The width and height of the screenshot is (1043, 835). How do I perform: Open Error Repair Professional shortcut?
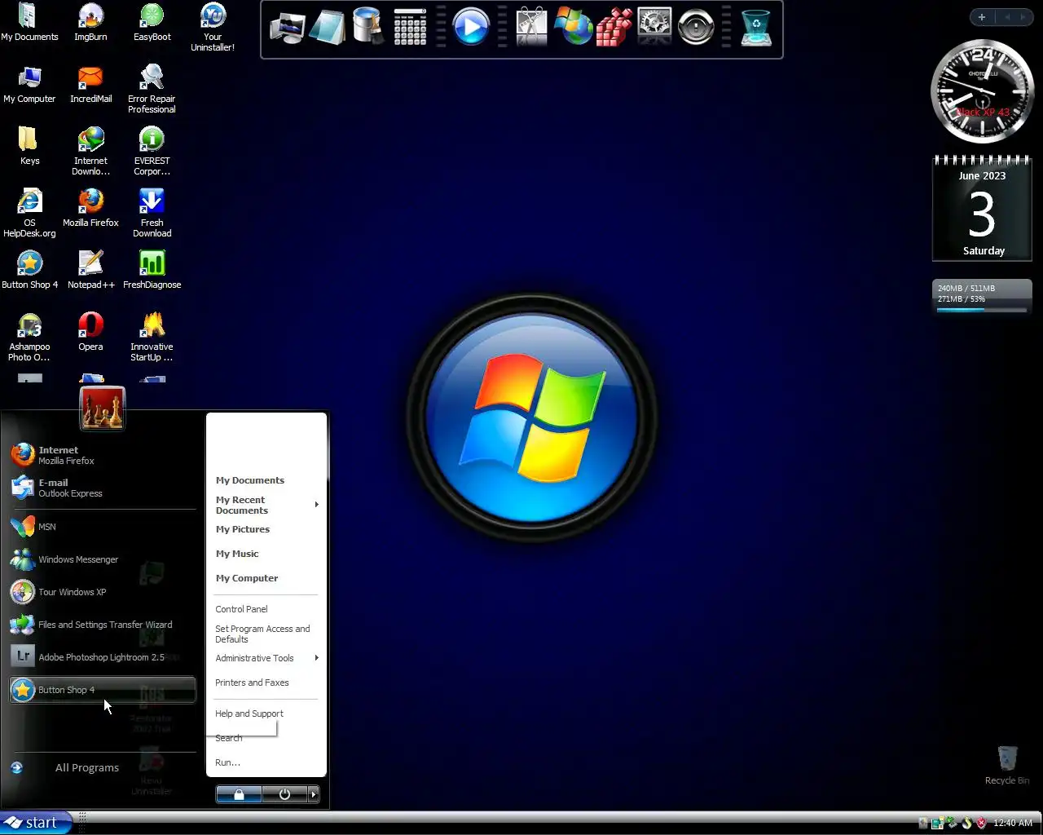point(152,89)
